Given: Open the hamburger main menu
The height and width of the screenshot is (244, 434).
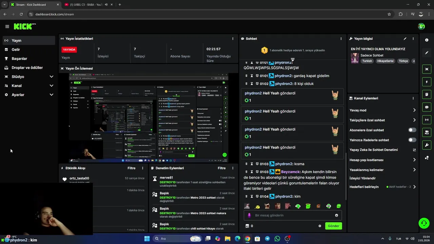Looking at the screenshot, I should coord(7,26).
